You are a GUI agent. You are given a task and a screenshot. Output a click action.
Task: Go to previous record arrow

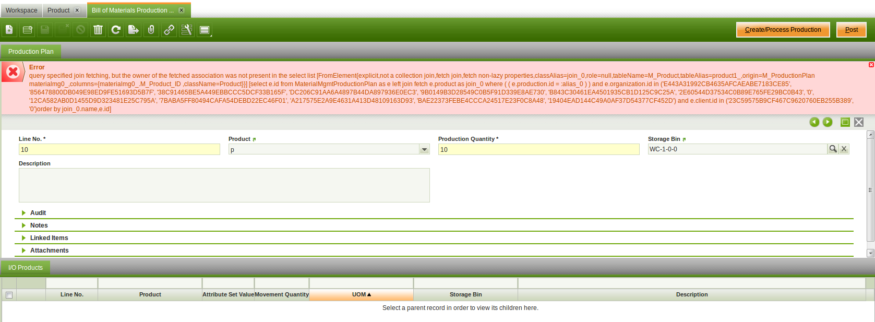[814, 122]
